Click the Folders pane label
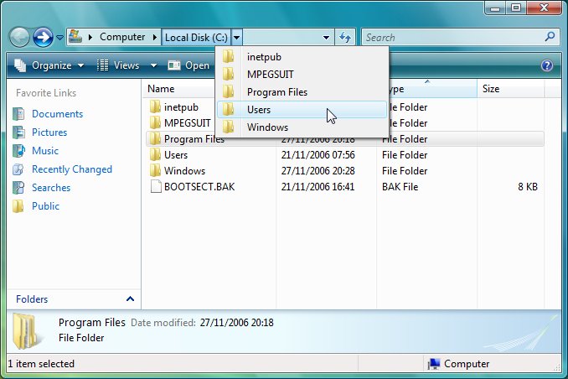The height and width of the screenshot is (379, 568). coord(32,299)
